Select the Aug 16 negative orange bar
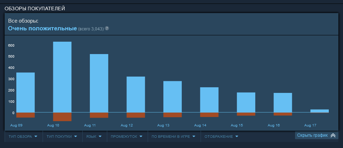Viewport: 343px width, 148px height. pos(283,114)
